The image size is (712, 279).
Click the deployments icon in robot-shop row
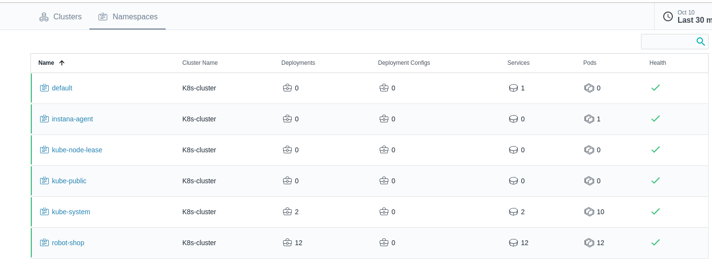[x=287, y=243]
